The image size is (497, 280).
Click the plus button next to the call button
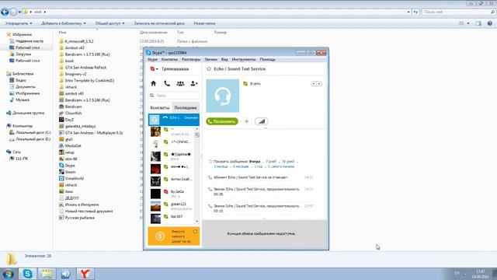(x=247, y=121)
